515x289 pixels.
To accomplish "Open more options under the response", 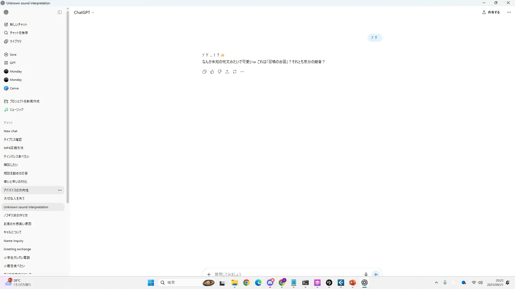I will tap(242, 72).
